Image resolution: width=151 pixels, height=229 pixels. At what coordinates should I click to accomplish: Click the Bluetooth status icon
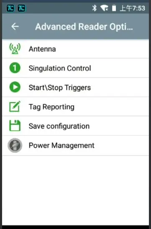coord(95,8)
